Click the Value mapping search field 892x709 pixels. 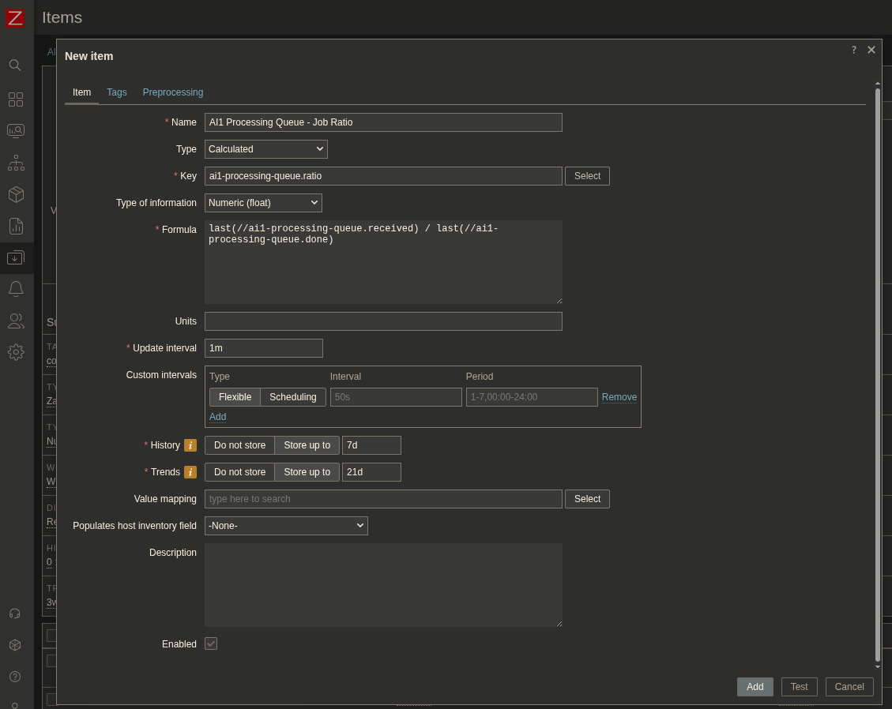coord(383,499)
